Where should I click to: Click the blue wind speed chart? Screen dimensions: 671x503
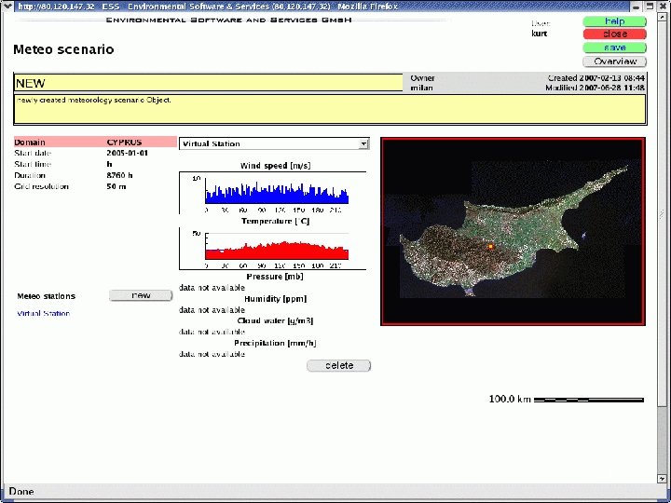click(272, 193)
